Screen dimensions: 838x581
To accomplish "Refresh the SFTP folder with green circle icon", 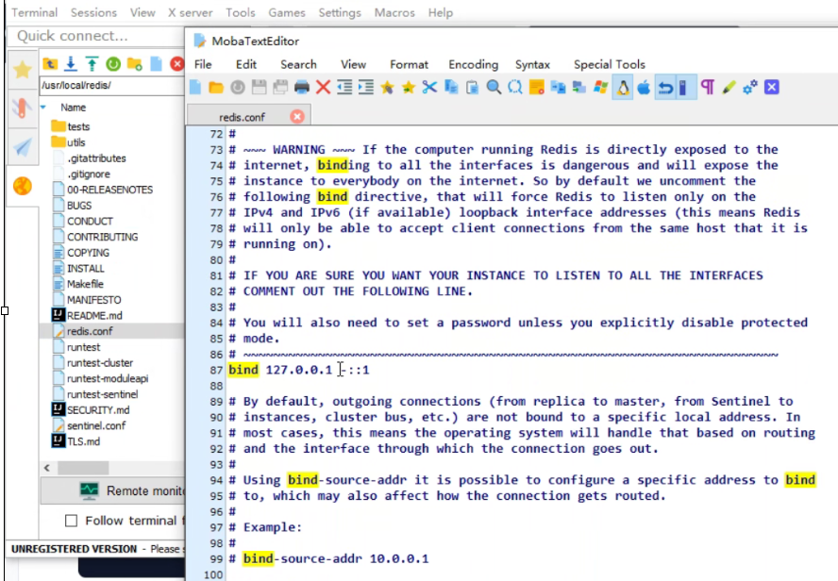I will 113,64.
